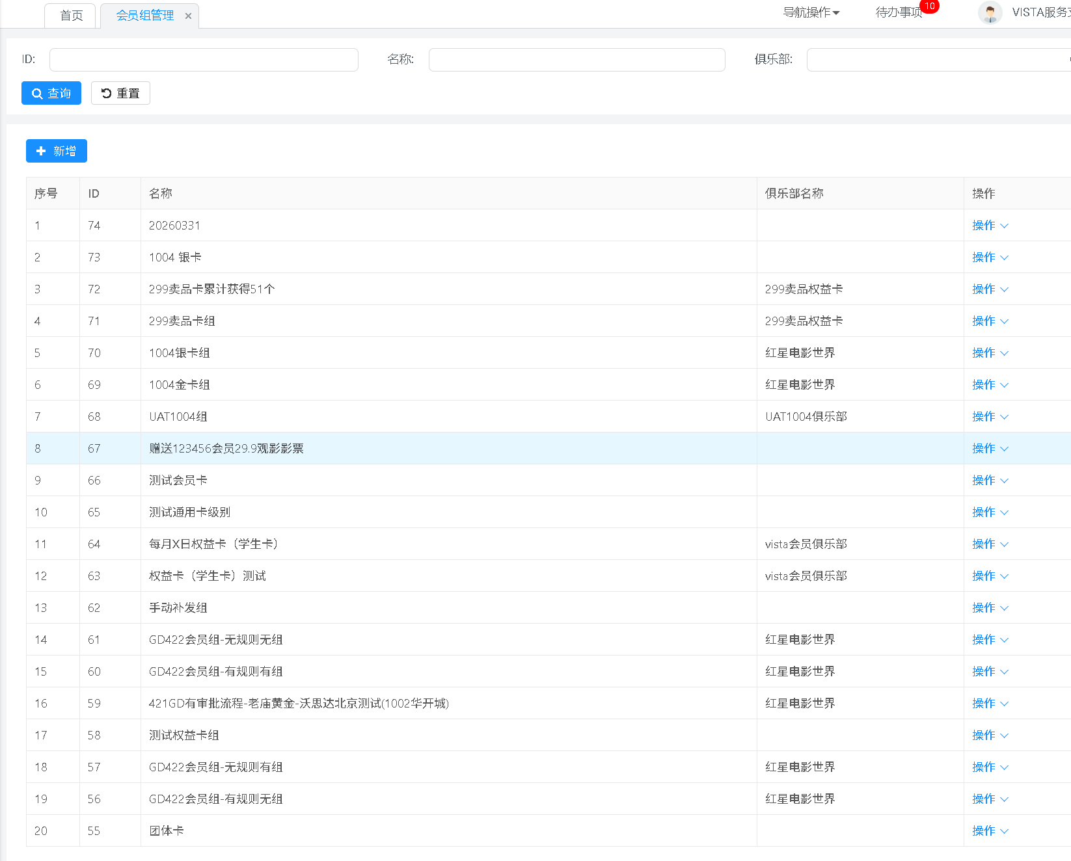Select the cell 299卖品卡累计获得51个
The height and width of the screenshot is (861, 1071).
coord(449,289)
